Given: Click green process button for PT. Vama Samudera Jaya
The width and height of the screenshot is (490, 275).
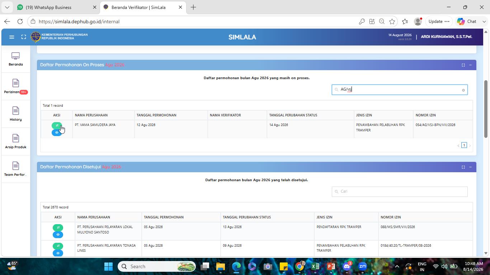Looking at the screenshot, I should click(x=57, y=125).
